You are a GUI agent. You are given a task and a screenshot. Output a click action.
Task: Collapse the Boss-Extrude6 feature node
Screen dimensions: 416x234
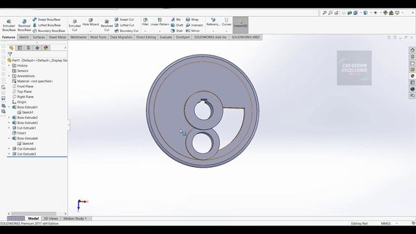[9, 138]
